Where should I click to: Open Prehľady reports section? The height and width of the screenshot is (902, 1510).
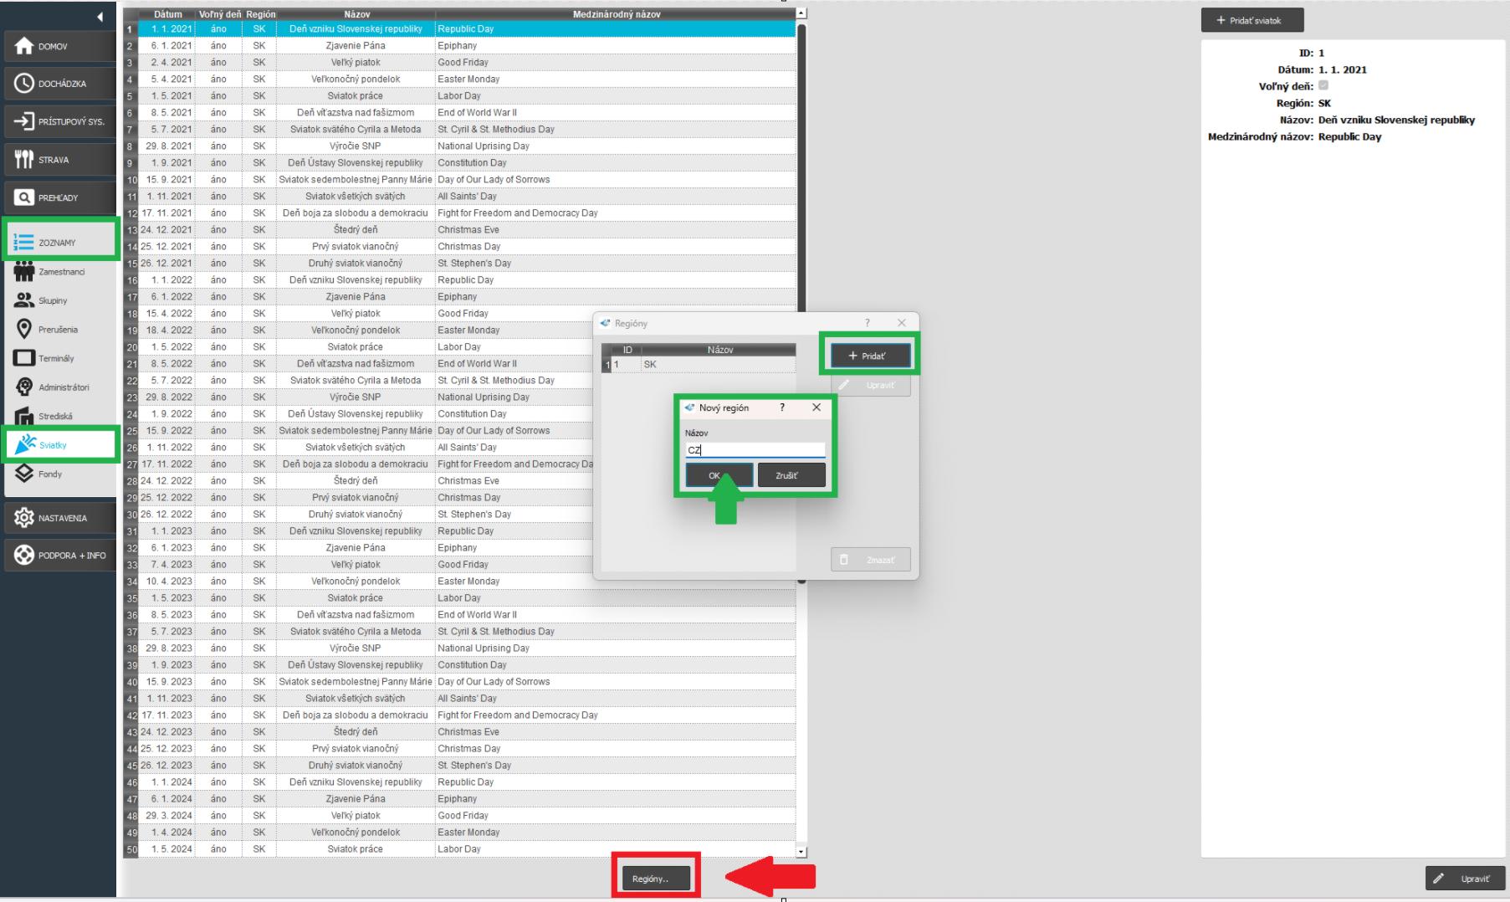[59, 198]
